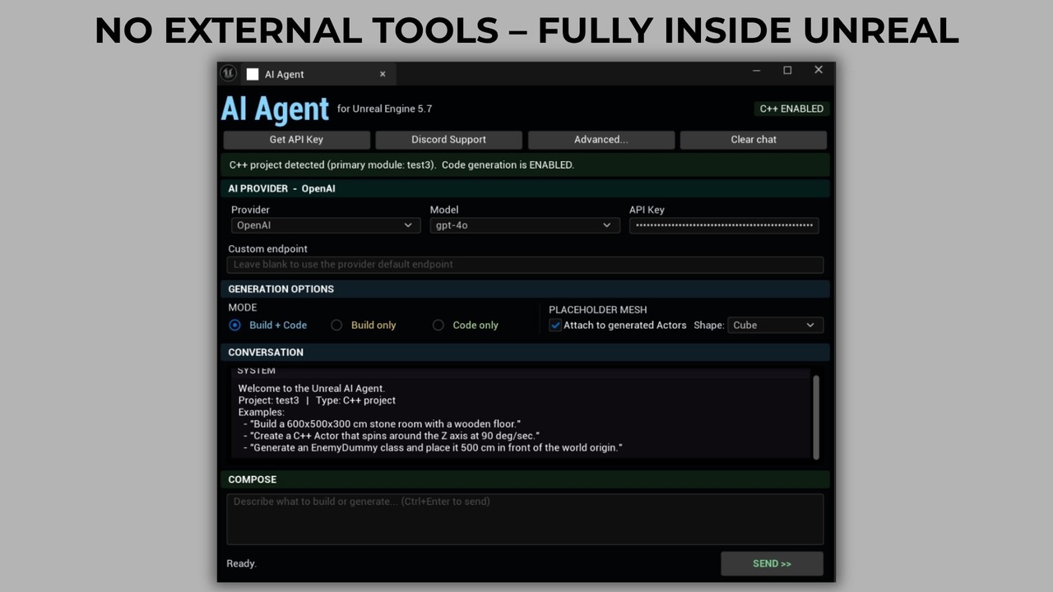Click the Compose message text box
Image resolution: width=1053 pixels, height=592 pixels.
coord(525,519)
